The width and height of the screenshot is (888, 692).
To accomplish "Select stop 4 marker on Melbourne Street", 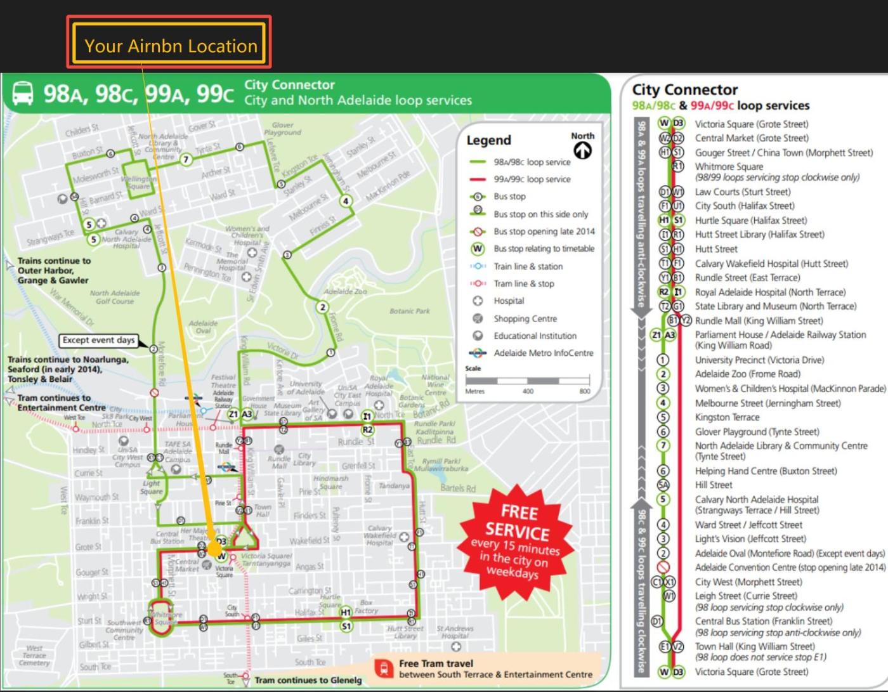I will click(345, 201).
